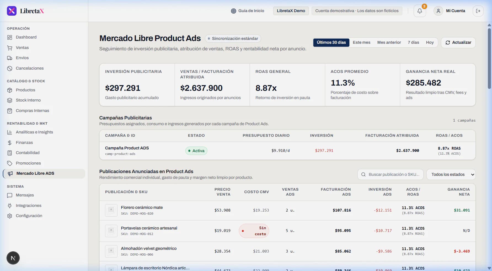Click the $285.482 Ganancia Neta value
Screen dimensions: 492x271
tap(423, 83)
